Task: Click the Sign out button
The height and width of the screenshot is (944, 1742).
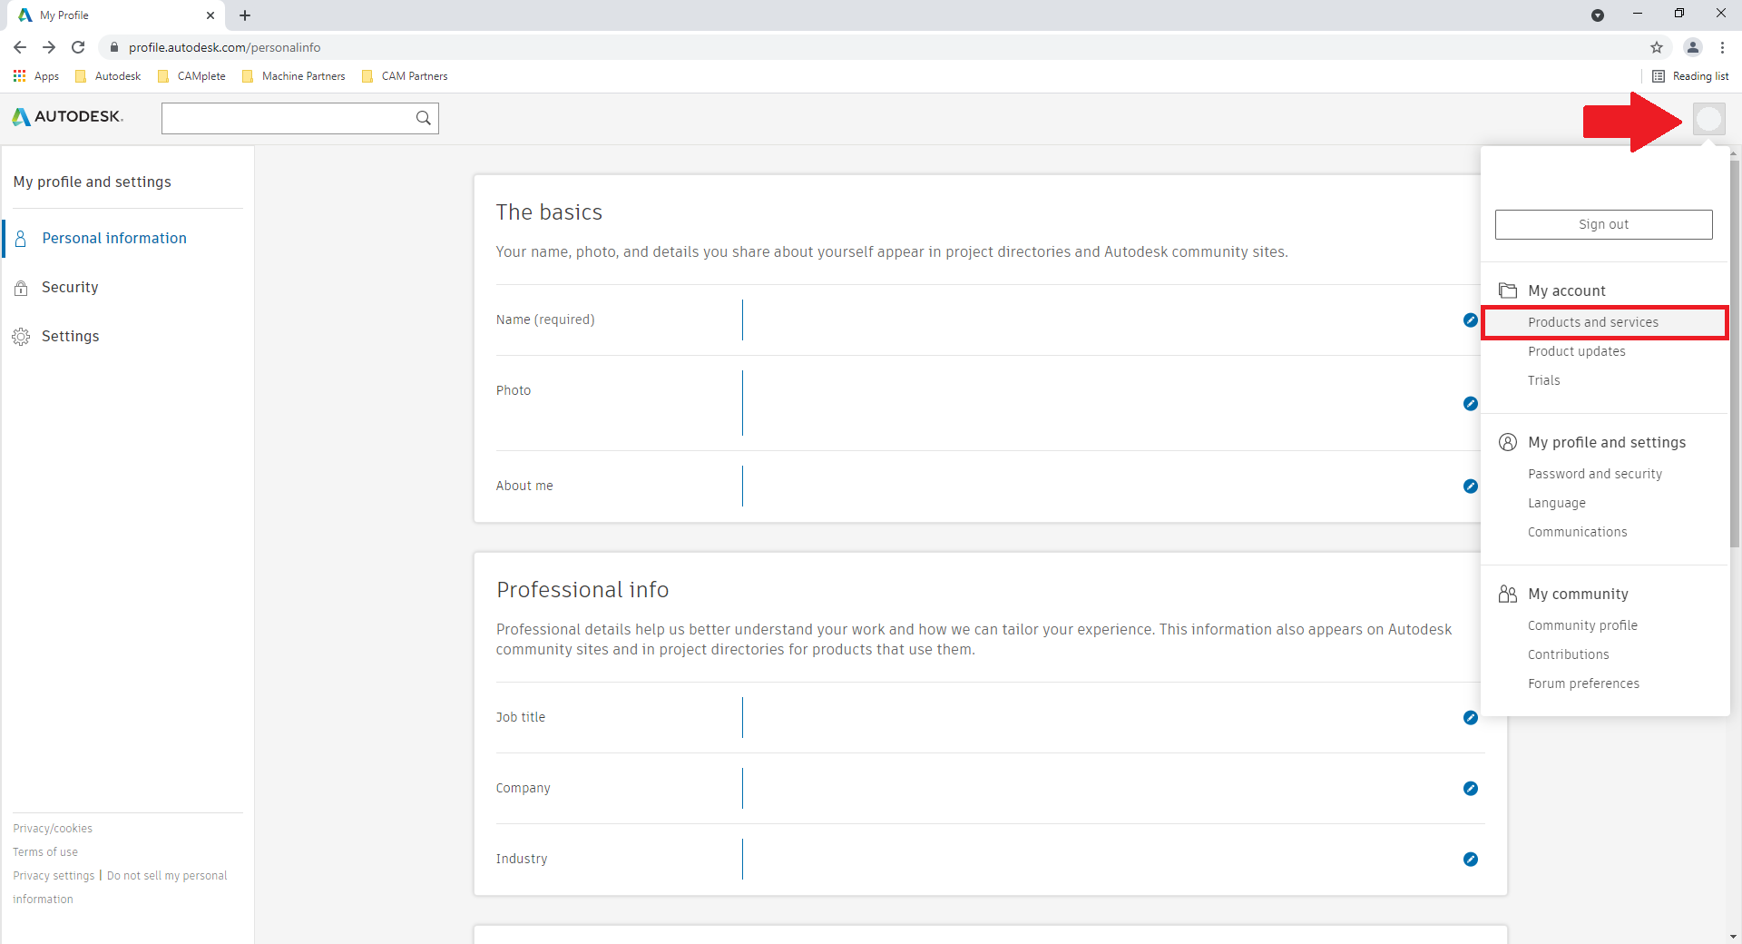Action: tap(1603, 224)
